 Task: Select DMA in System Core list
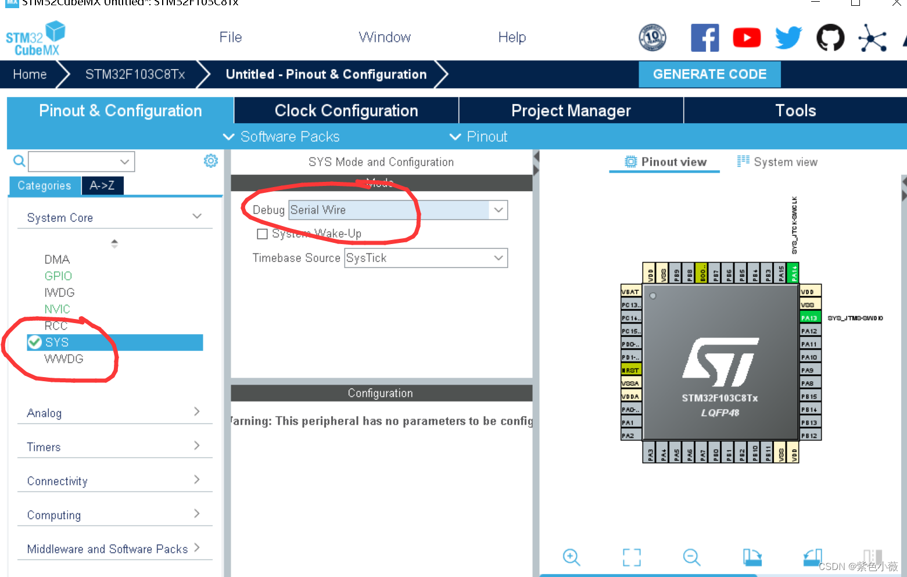[x=57, y=259]
